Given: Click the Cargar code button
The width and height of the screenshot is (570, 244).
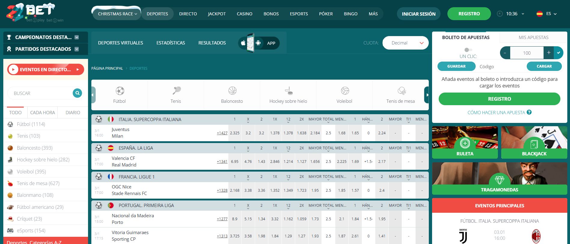Looking at the screenshot, I should [x=544, y=66].
